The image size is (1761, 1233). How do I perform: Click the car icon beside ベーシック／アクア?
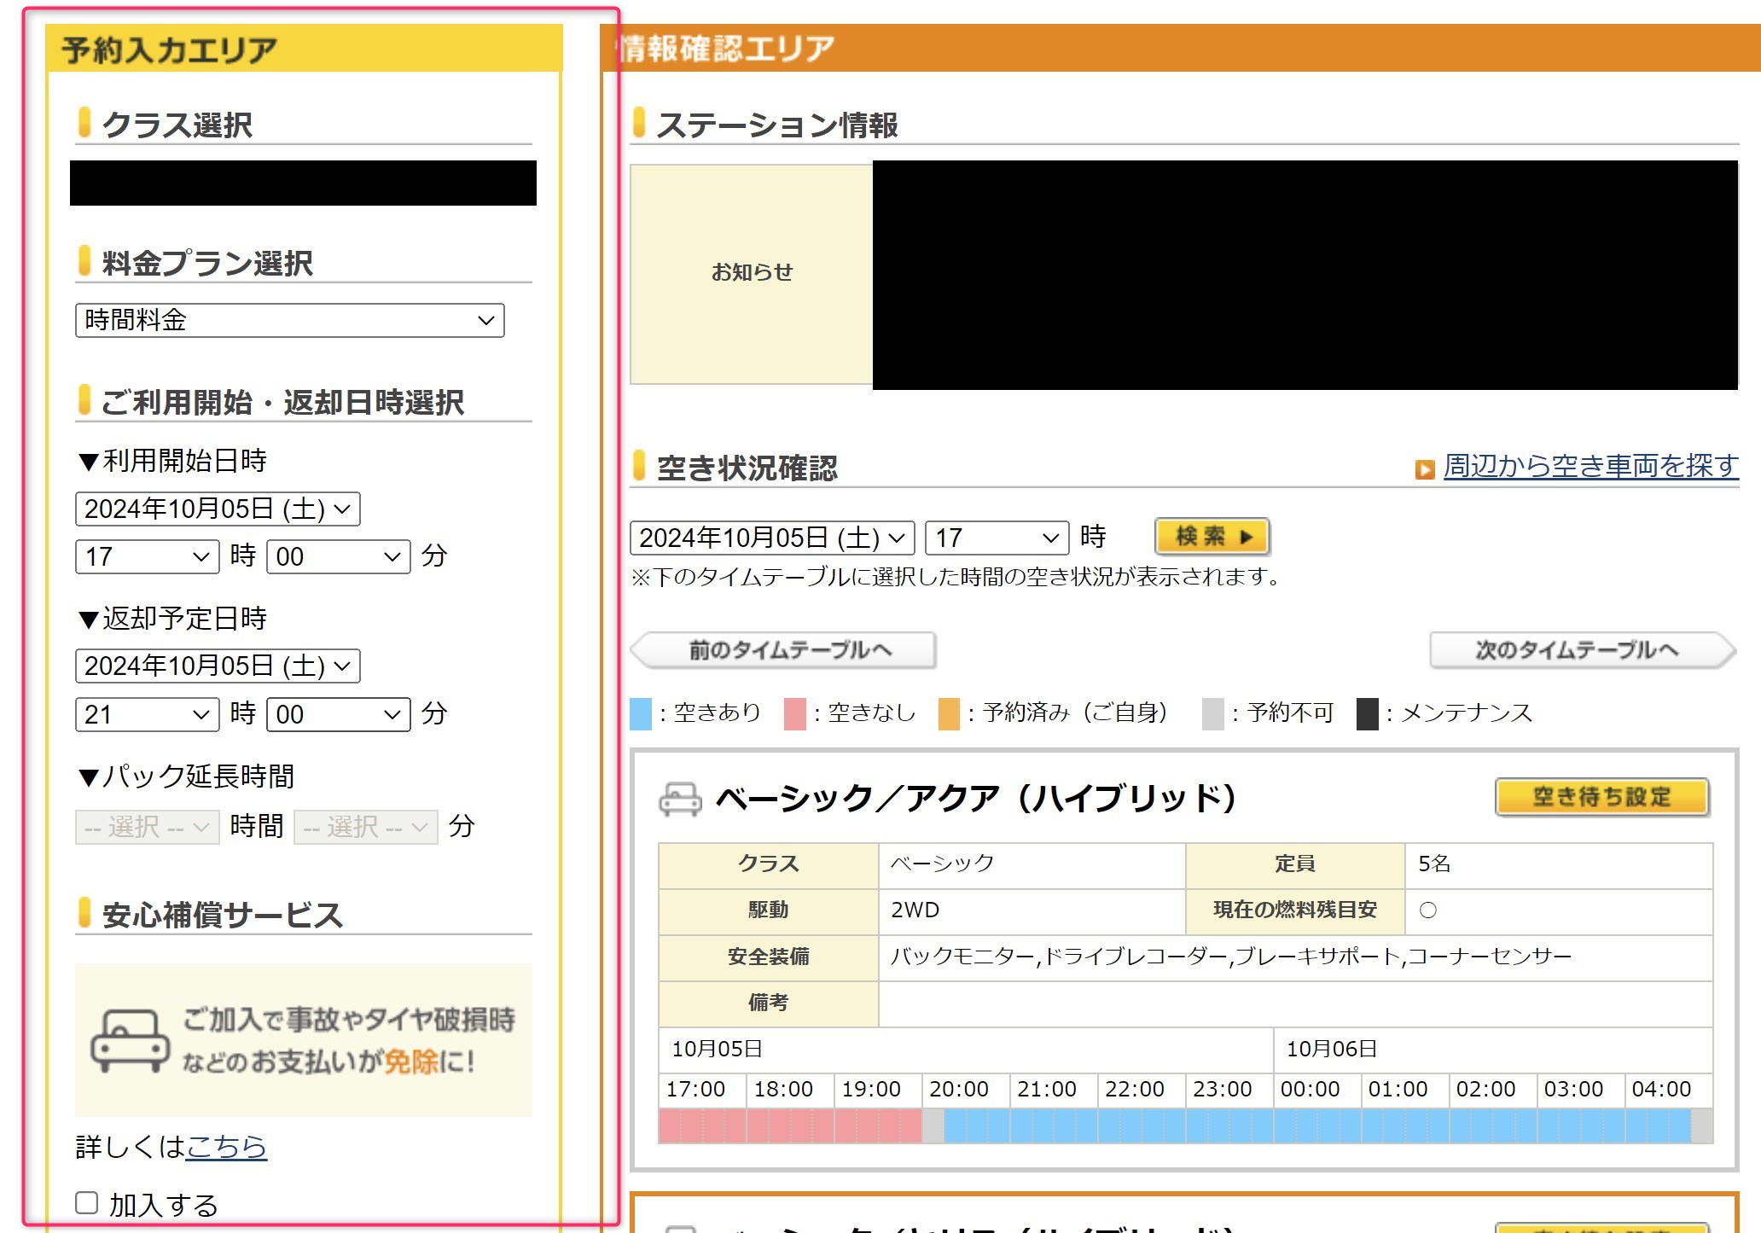pos(680,800)
